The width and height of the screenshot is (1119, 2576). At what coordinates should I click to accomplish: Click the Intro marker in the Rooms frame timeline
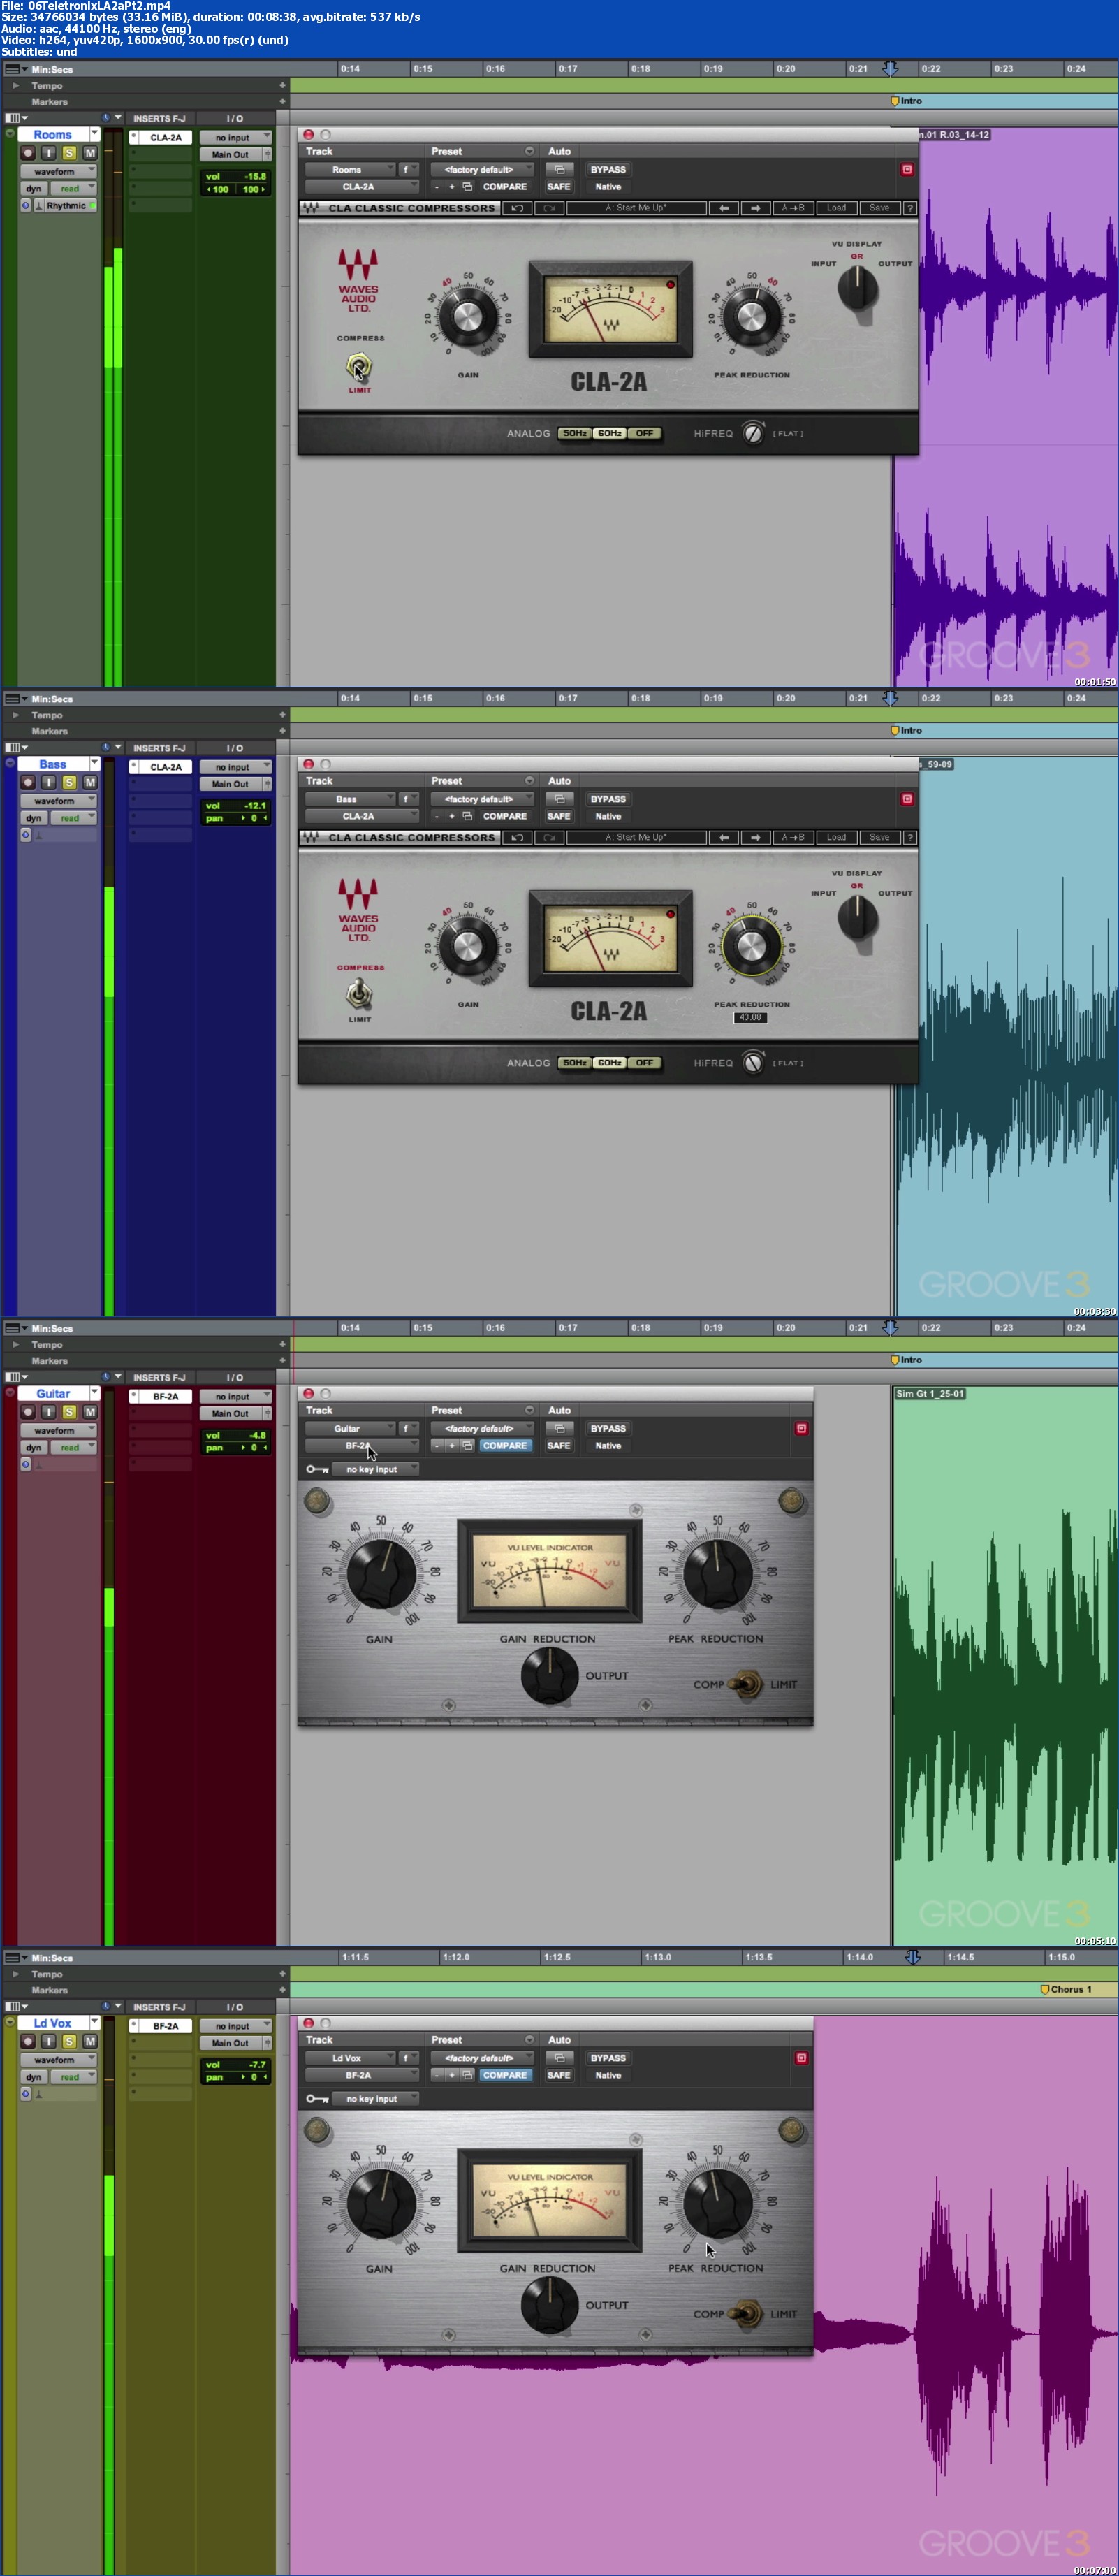pos(907,101)
